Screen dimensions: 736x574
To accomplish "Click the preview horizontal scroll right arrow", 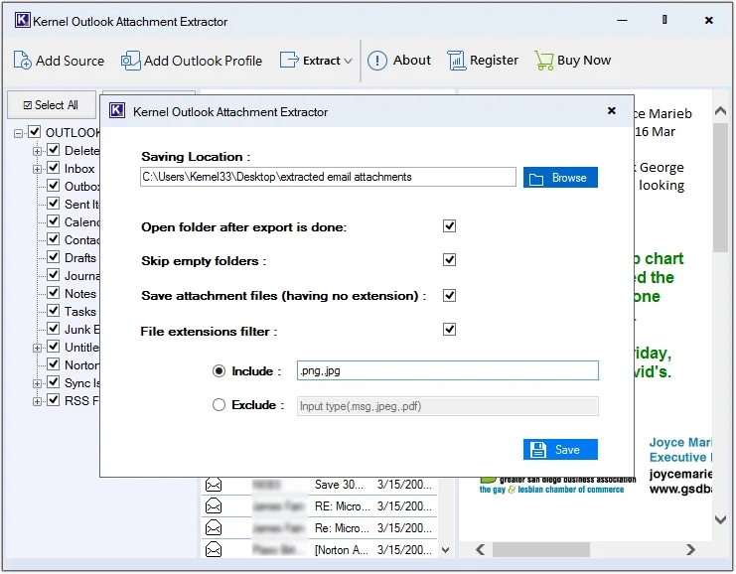I will [x=690, y=549].
